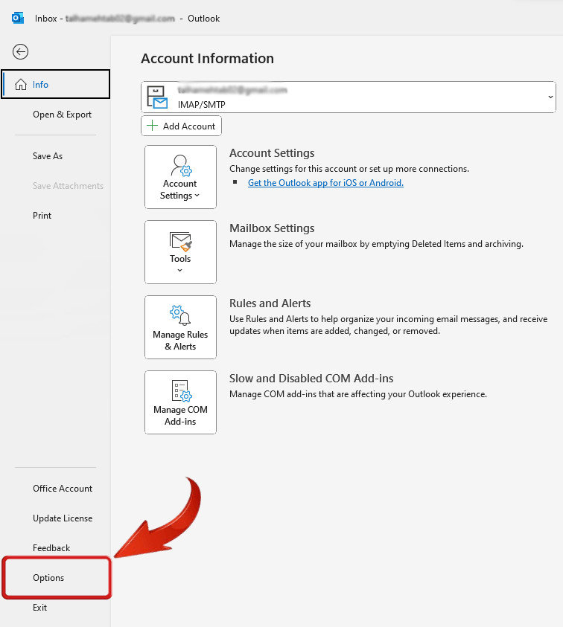
Task: Click the green plus icon on Add Account
Action: (x=152, y=126)
